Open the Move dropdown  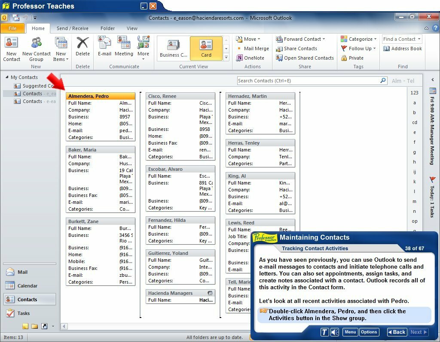point(248,39)
